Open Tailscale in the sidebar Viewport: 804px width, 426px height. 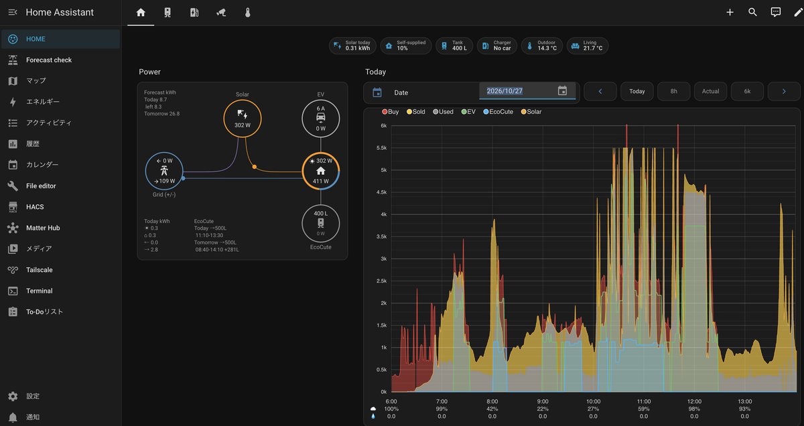pos(61,270)
